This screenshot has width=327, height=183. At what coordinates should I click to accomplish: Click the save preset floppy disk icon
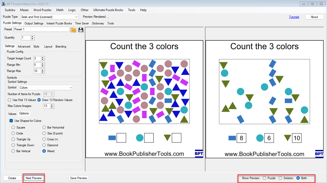click(81, 30)
